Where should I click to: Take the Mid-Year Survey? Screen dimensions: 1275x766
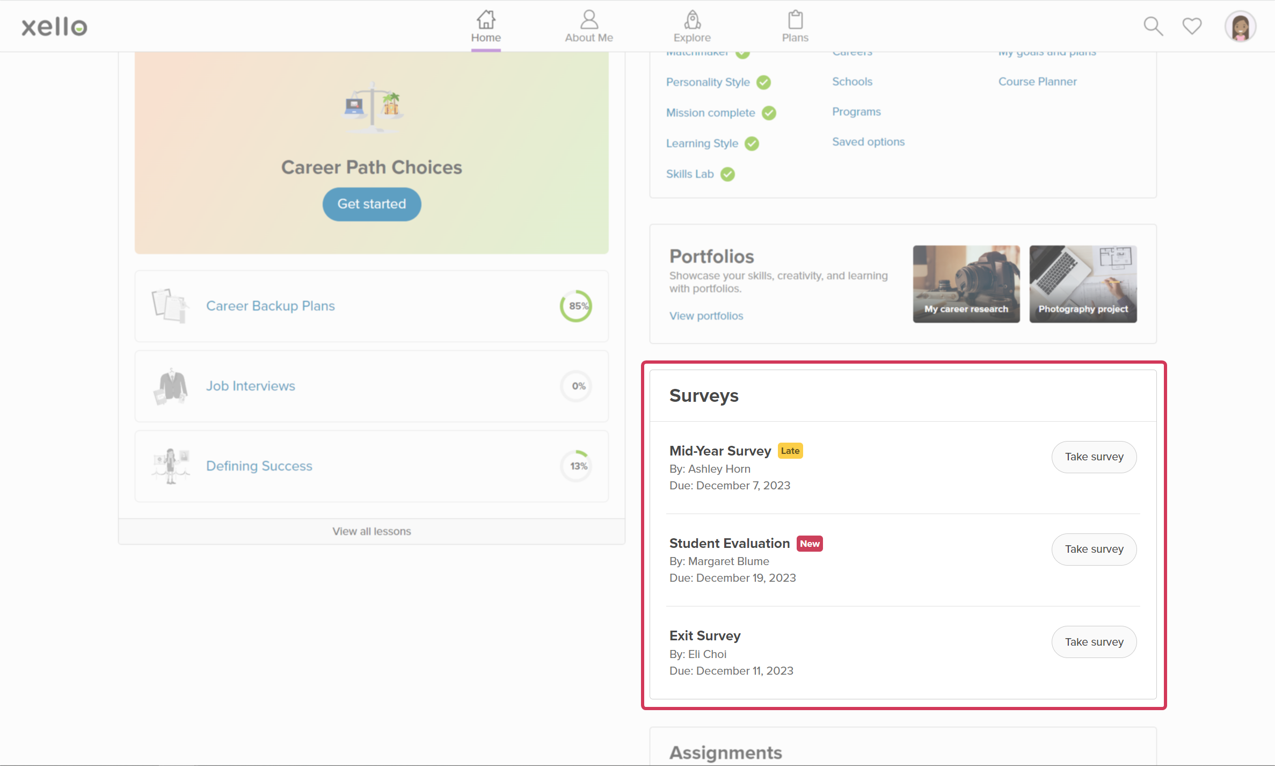point(1094,457)
